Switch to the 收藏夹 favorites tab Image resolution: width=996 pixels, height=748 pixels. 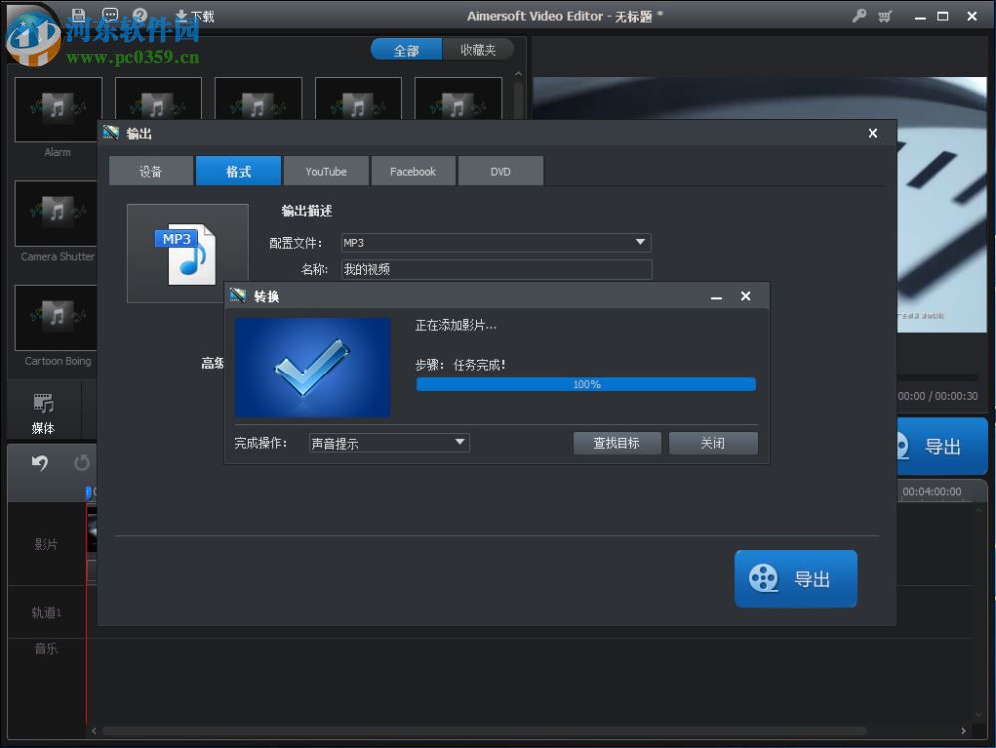coord(480,48)
